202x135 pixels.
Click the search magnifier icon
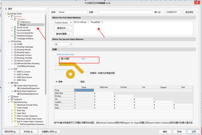pyautogui.click(x=6, y=9)
